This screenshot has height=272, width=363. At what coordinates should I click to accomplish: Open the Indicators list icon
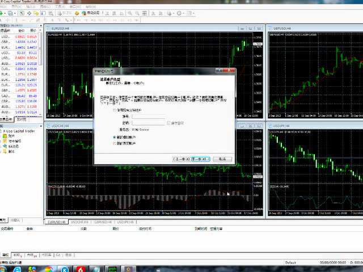169,14
